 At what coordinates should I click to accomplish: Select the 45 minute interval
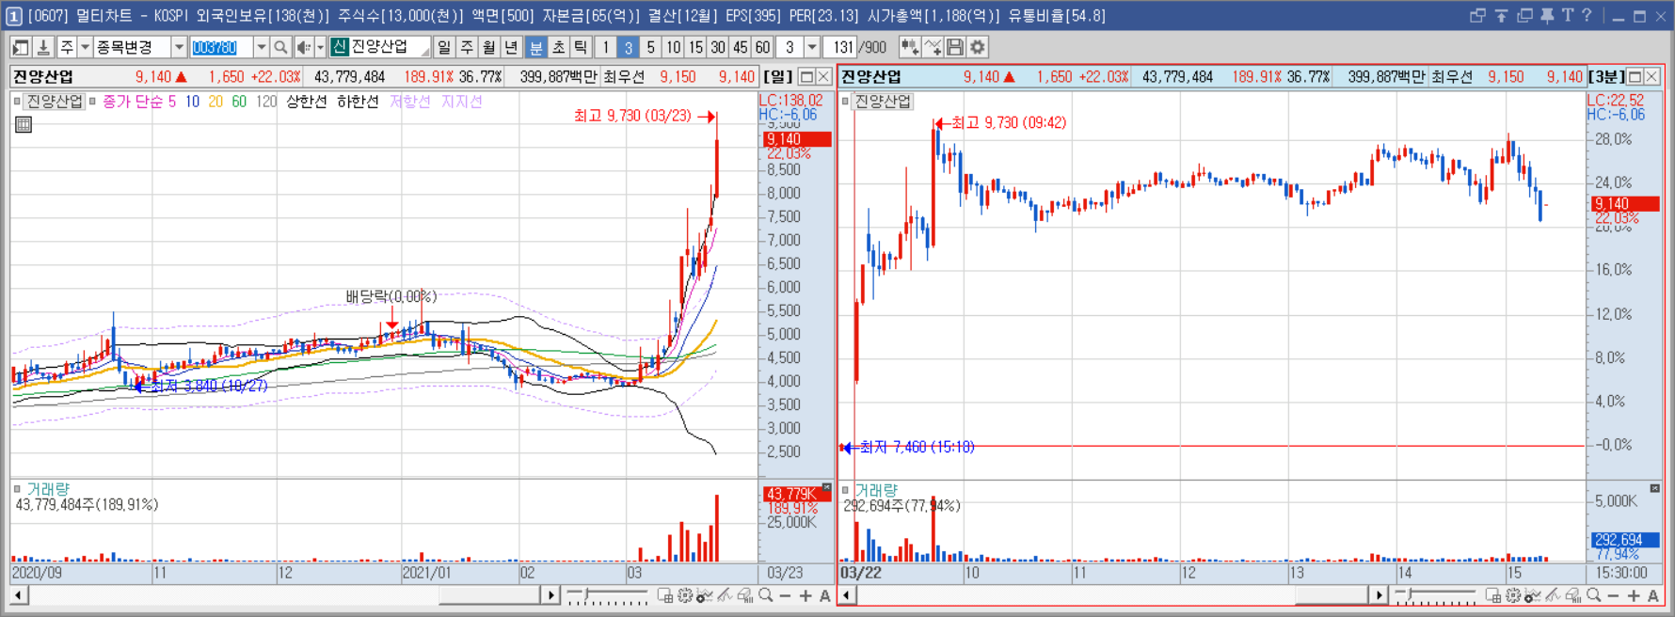point(741,47)
